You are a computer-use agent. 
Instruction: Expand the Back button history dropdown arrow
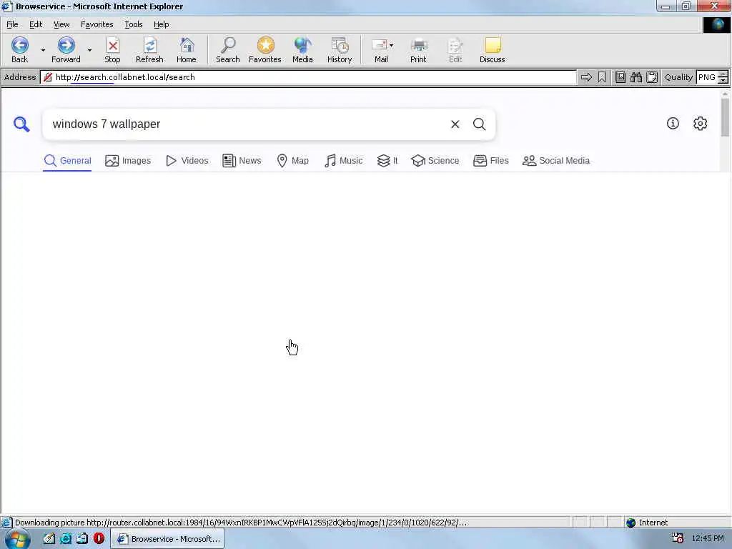pos(43,50)
